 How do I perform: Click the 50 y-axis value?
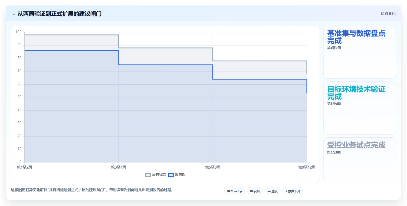(19, 97)
